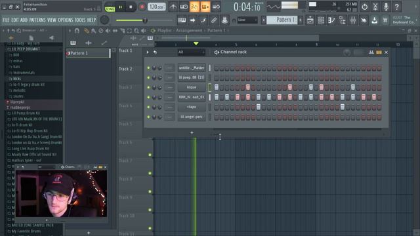This screenshot has width=420, height=236.
Task: Click the shopping cart content library icon
Action: [385, 20]
